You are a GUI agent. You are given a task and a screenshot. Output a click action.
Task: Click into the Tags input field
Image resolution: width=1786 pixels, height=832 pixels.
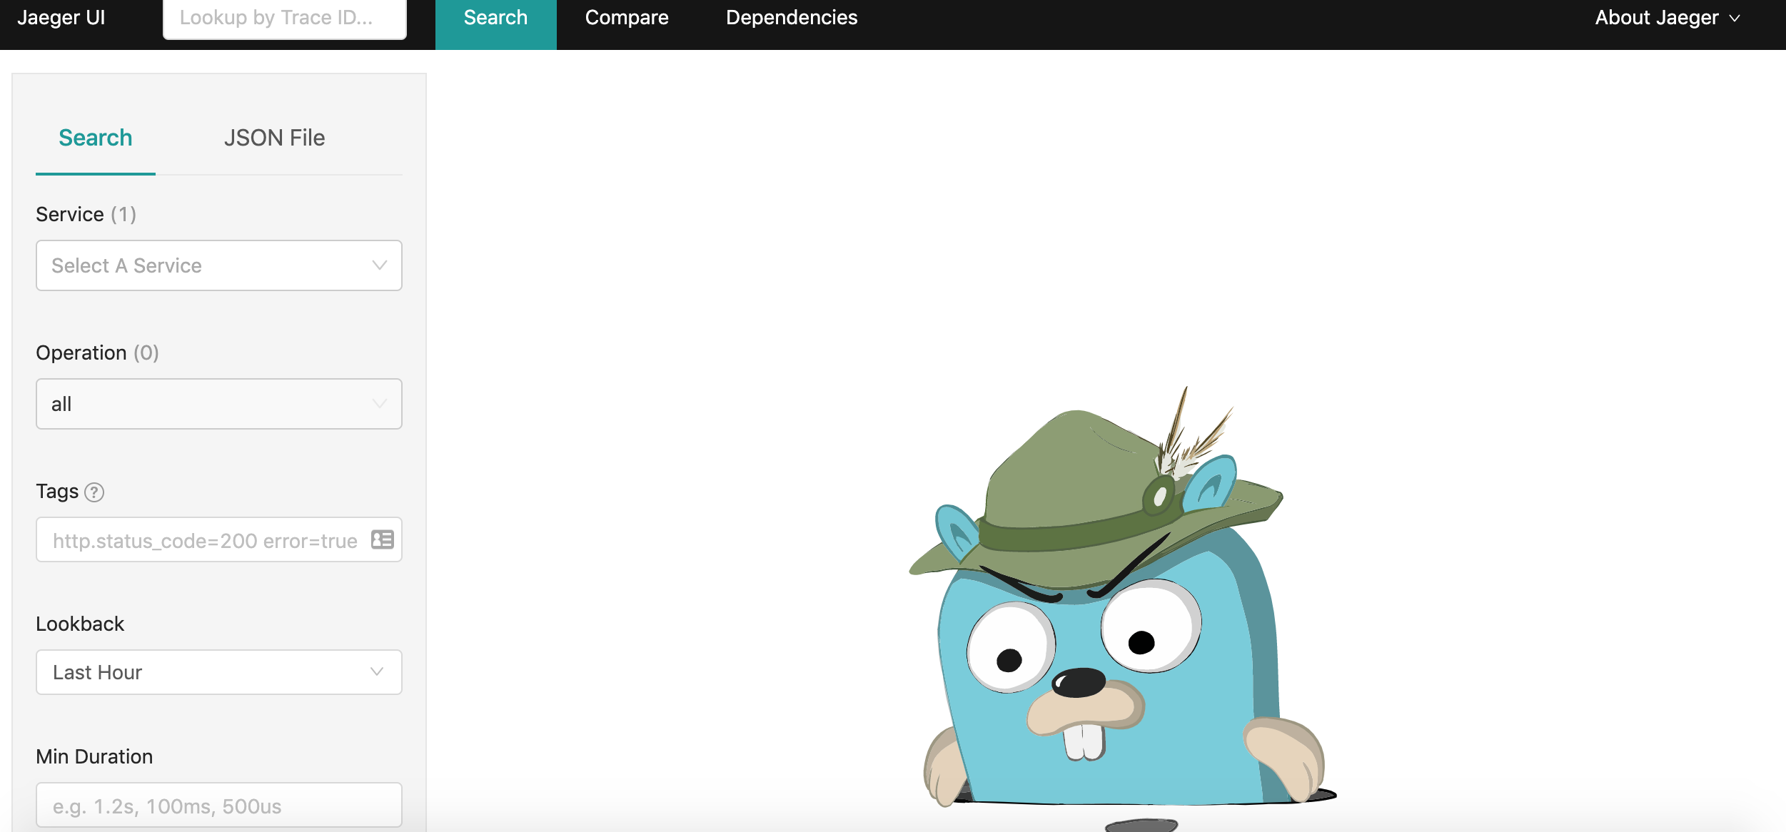coord(204,540)
